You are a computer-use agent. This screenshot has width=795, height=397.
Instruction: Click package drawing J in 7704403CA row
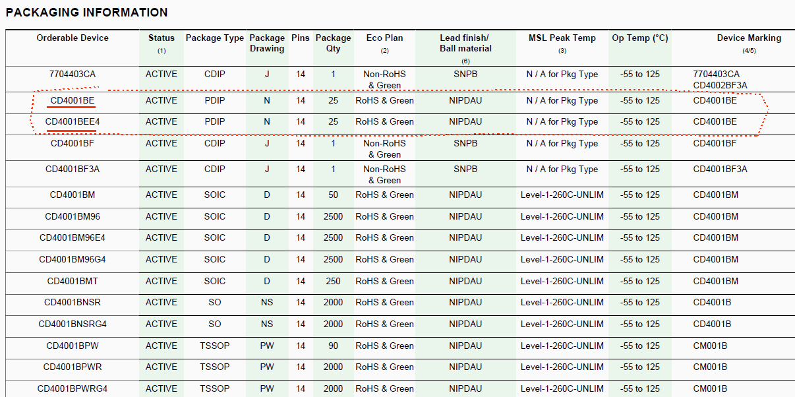(x=267, y=75)
